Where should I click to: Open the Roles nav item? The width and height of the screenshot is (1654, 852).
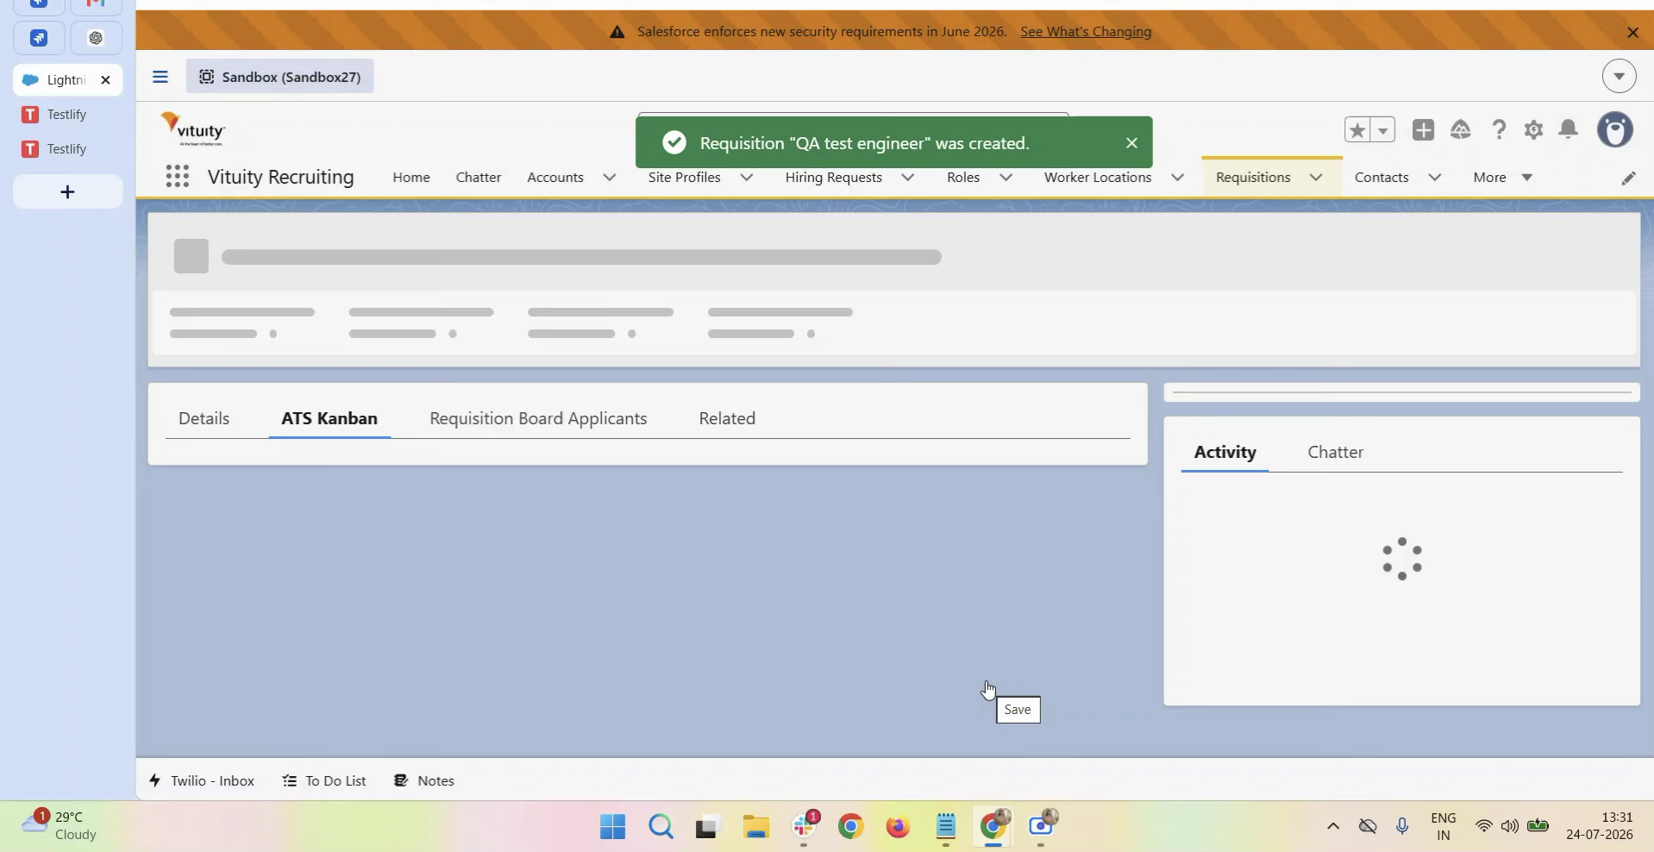(x=963, y=178)
